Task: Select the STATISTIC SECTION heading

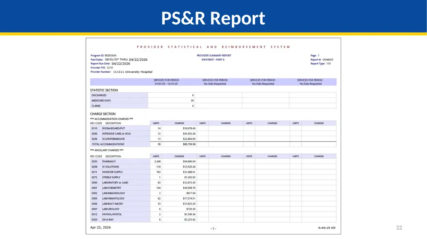Action: click(104, 90)
